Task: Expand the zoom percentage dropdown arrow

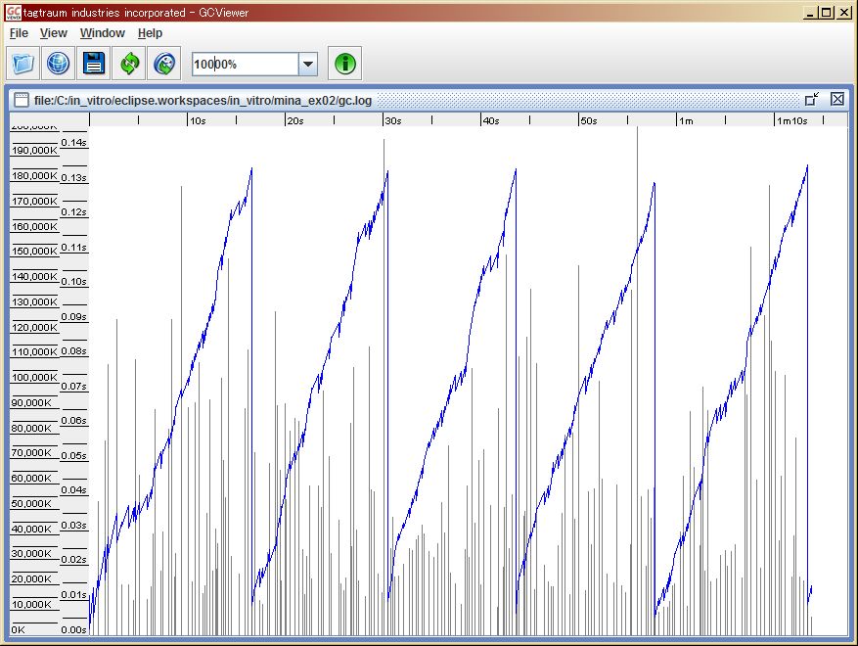Action: [x=308, y=64]
